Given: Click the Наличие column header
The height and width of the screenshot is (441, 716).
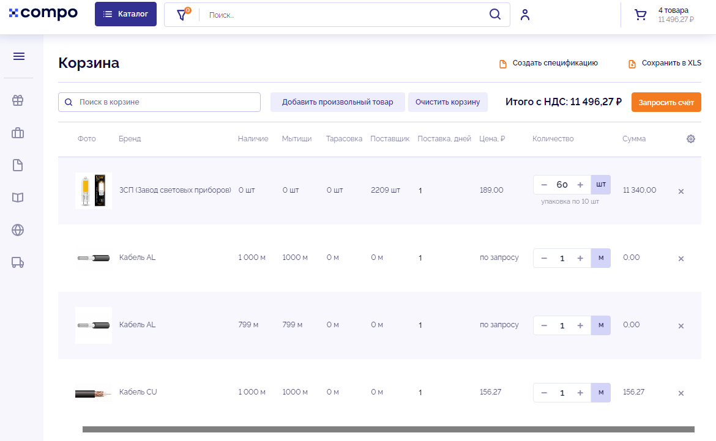Looking at the screenshot, I should coord(253,139).
